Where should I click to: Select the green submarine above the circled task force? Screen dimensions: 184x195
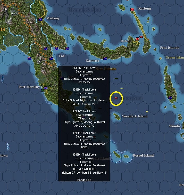pos(122,88)
